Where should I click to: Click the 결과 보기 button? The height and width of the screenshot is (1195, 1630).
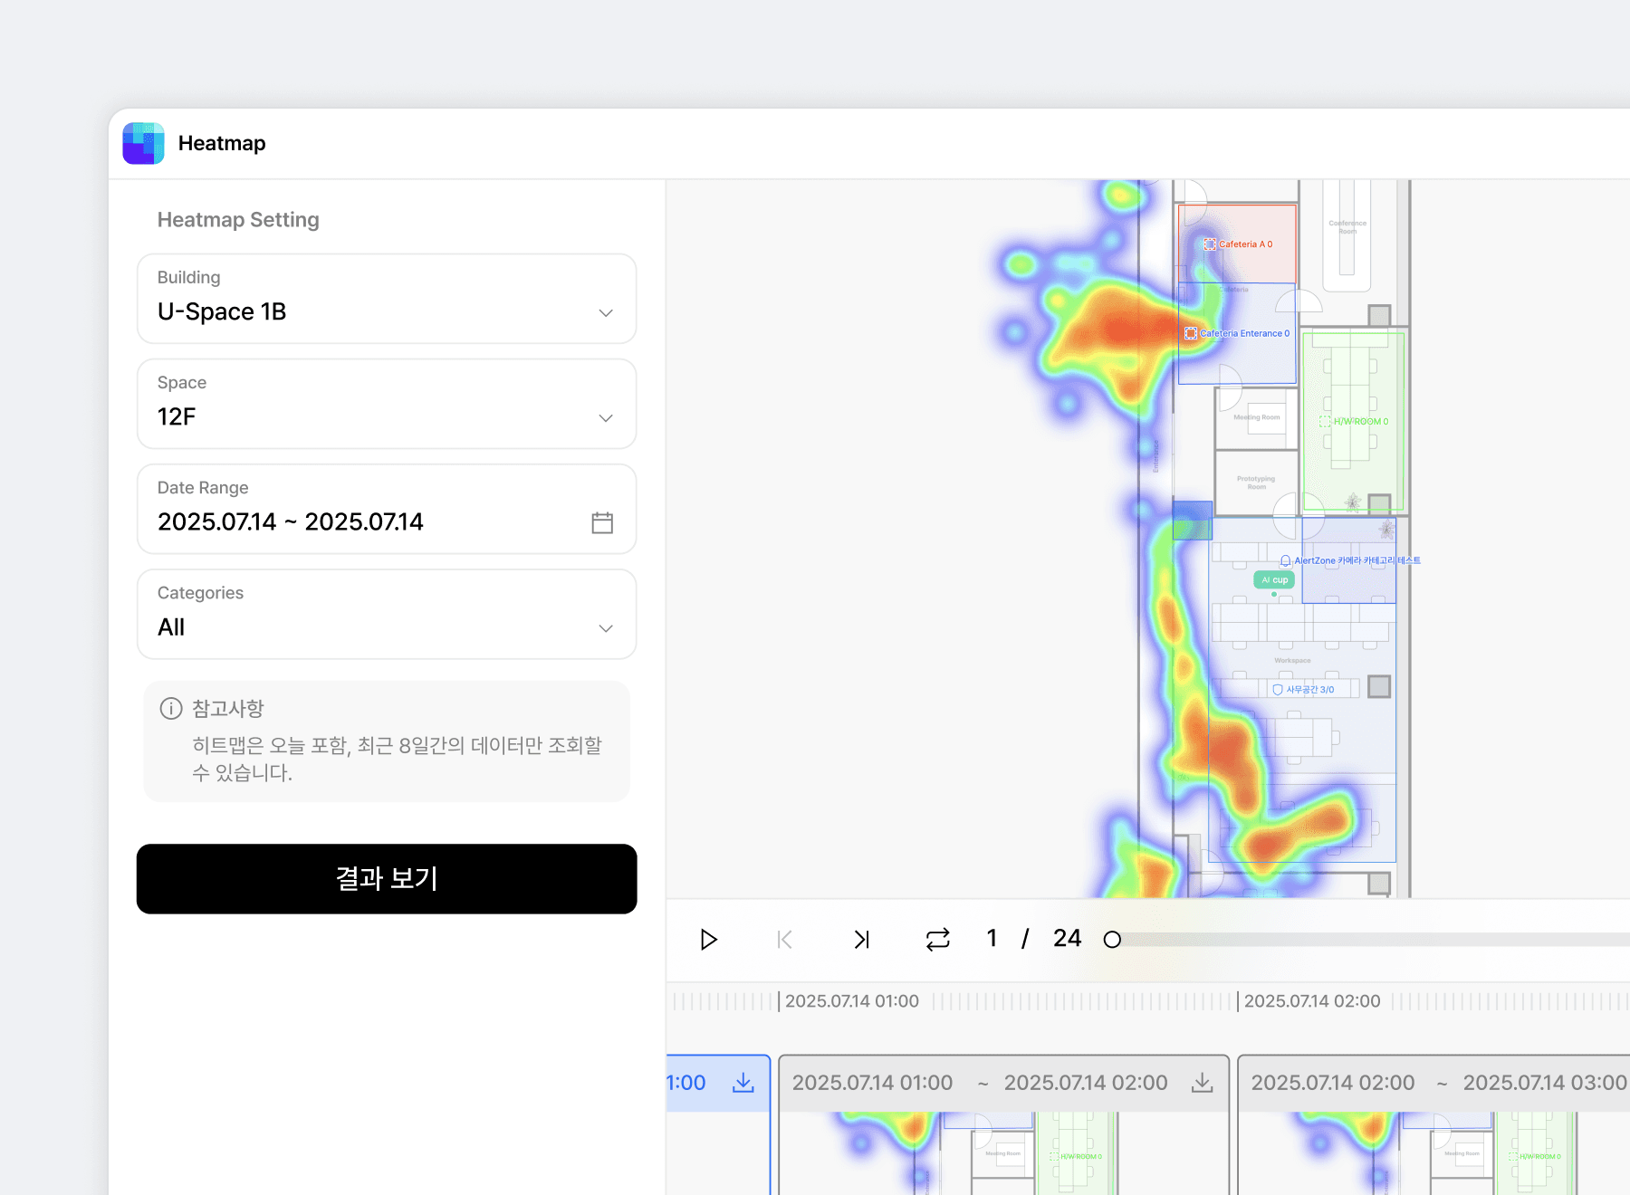click(x=387, y=879)
